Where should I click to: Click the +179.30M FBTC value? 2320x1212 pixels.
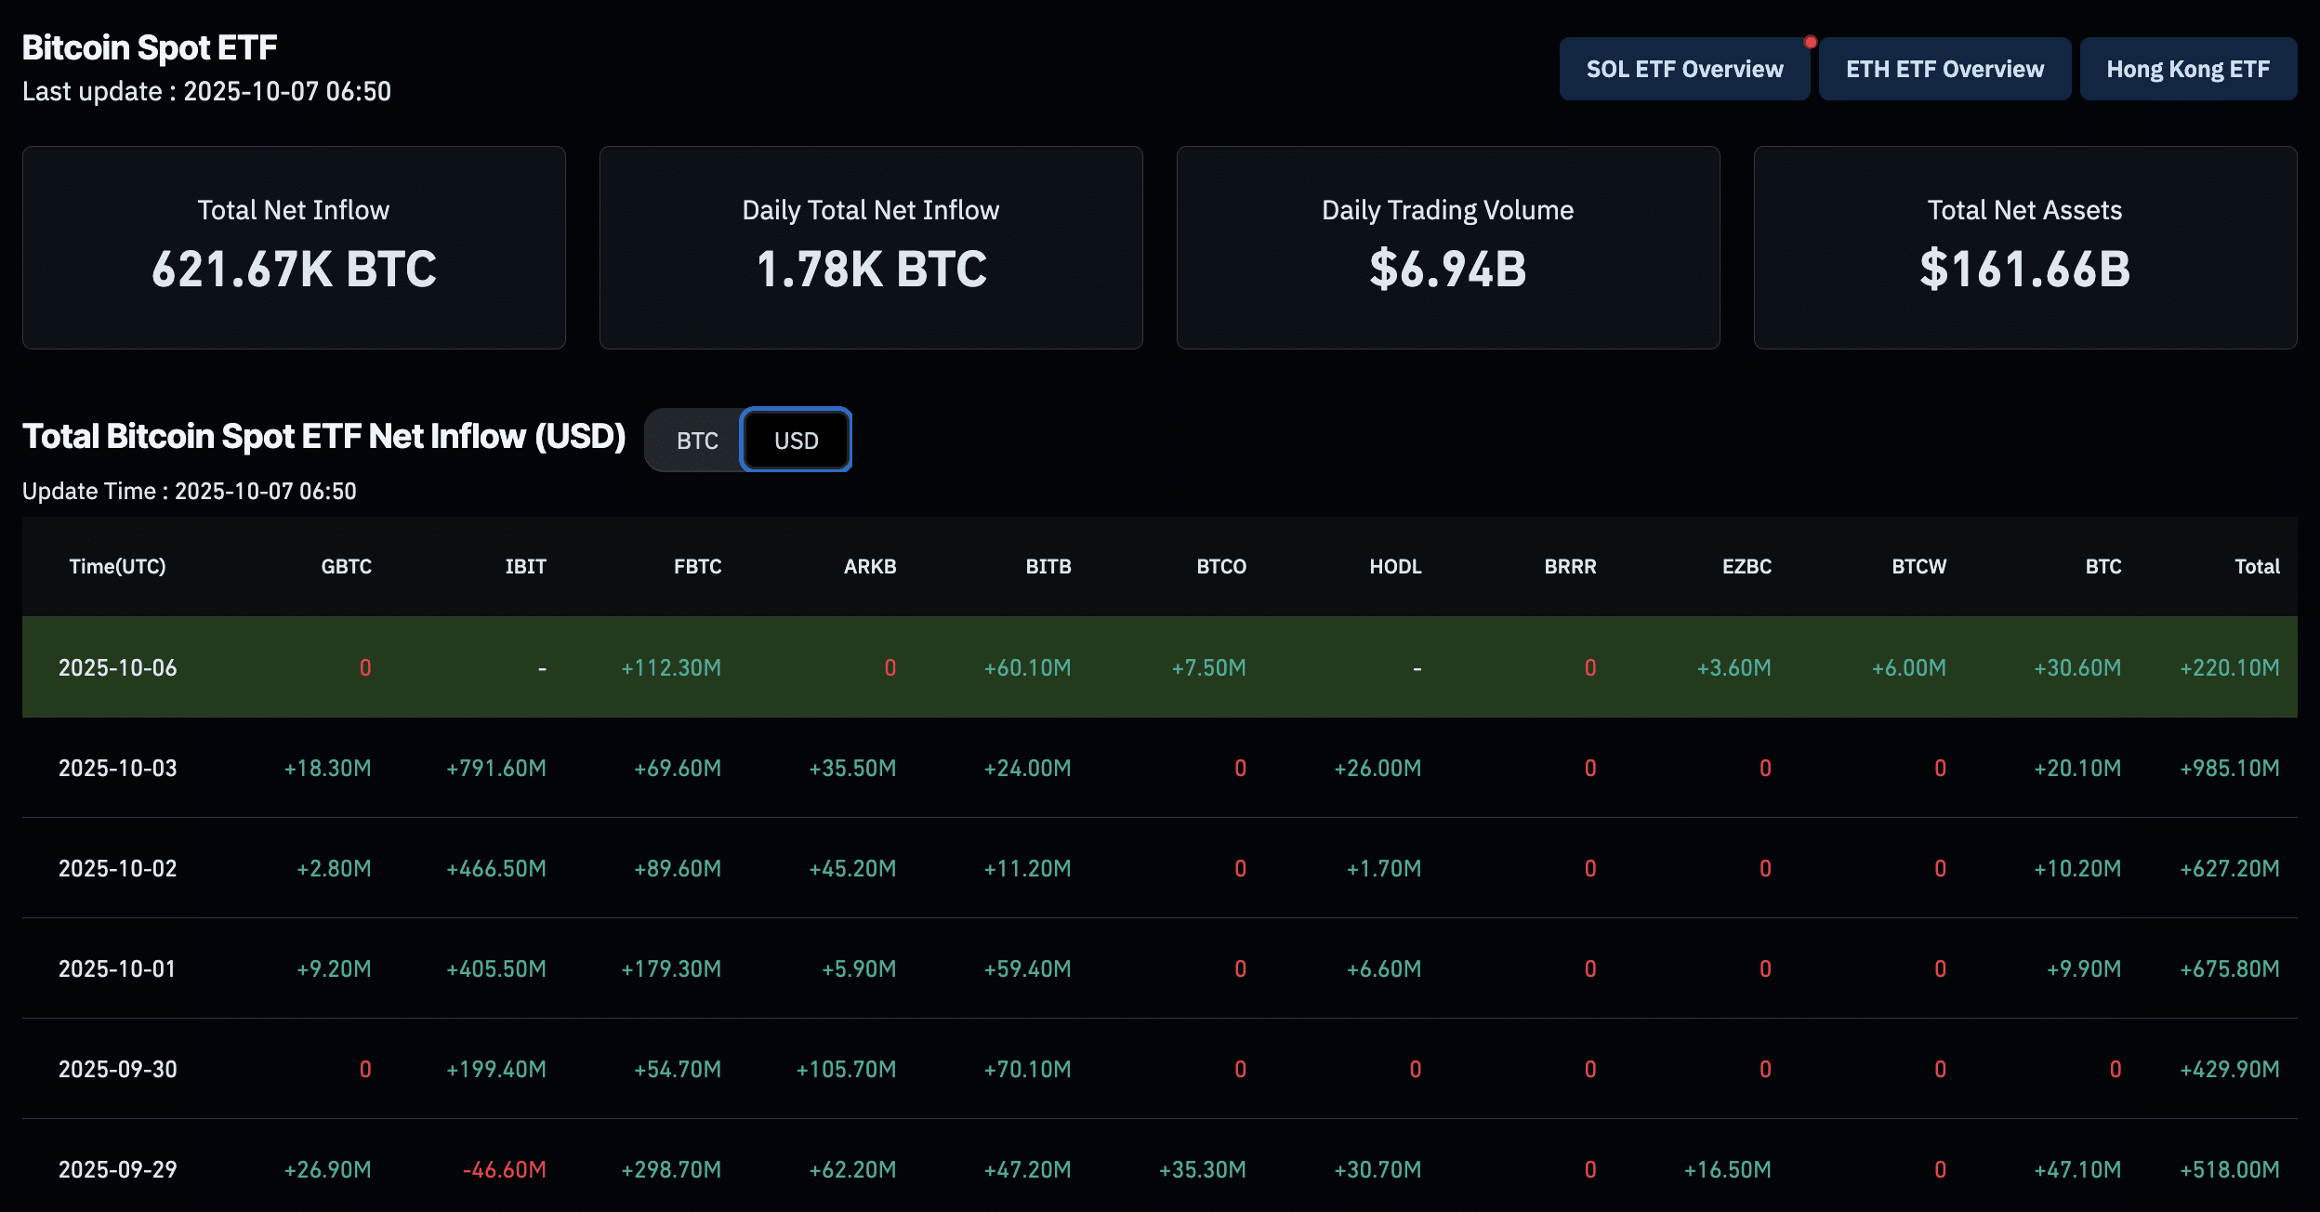(x=671, y=969)
